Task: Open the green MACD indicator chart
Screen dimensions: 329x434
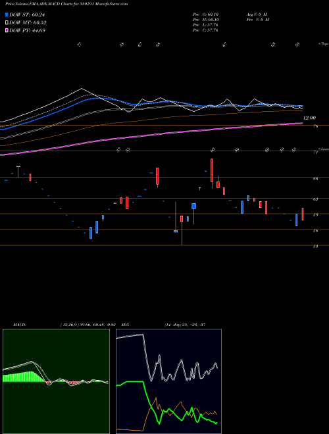Action: click(56, 381)
